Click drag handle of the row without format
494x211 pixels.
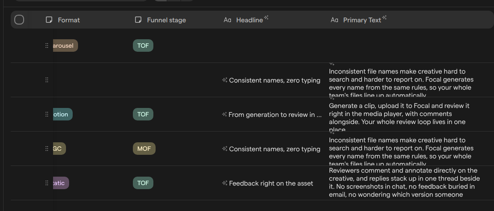coord(47,80)
